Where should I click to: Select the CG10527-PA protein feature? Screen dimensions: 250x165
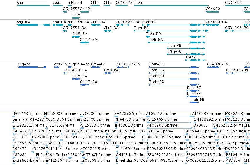(123, 67)
